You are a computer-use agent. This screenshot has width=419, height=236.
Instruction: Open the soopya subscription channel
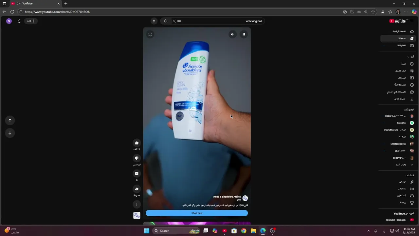click(x=398, y=158)
